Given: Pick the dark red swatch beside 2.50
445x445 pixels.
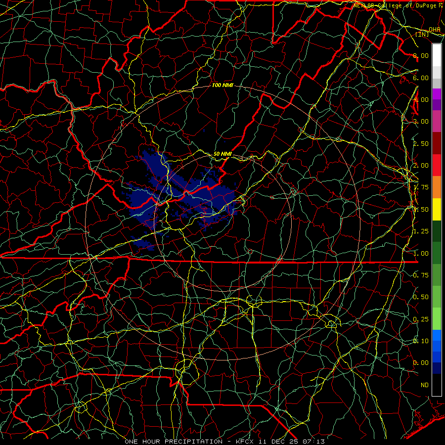Looking at the screenshot, I should coord(437,143).
